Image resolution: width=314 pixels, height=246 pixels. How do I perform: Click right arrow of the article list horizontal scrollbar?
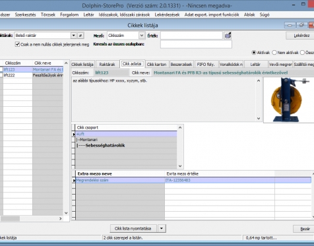click(61, 218)
